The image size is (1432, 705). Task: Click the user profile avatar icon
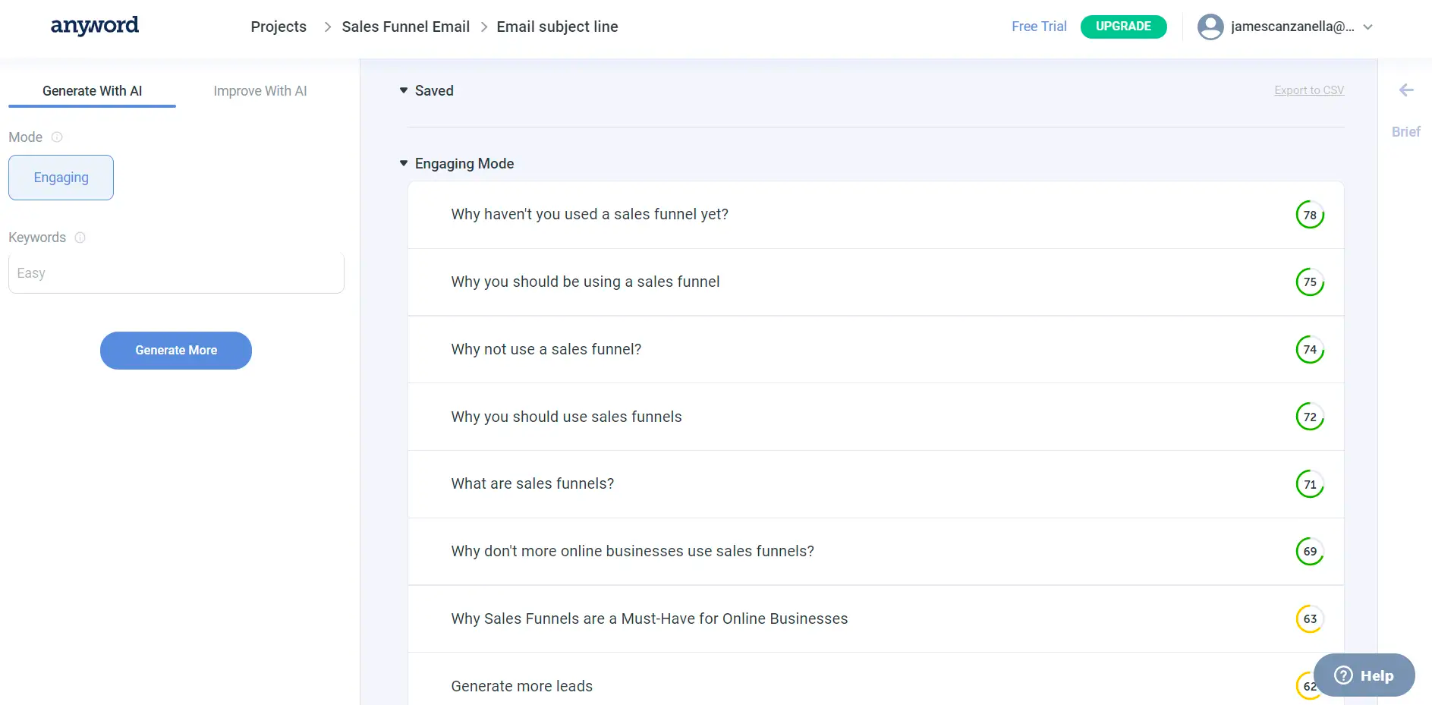[1210, 27]
